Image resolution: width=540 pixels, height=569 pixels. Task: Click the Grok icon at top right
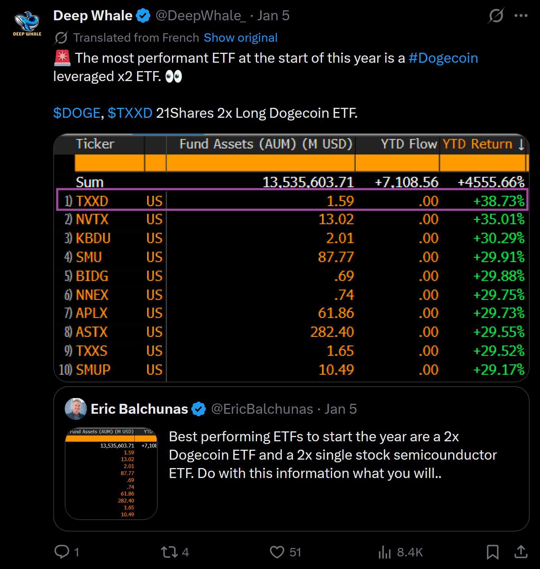pos(496,16)
